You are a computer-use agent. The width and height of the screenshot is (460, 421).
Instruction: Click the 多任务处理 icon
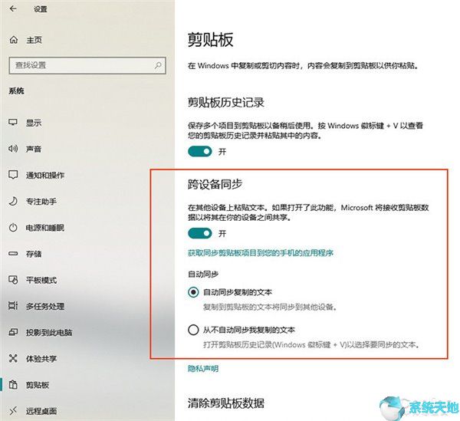13,306
